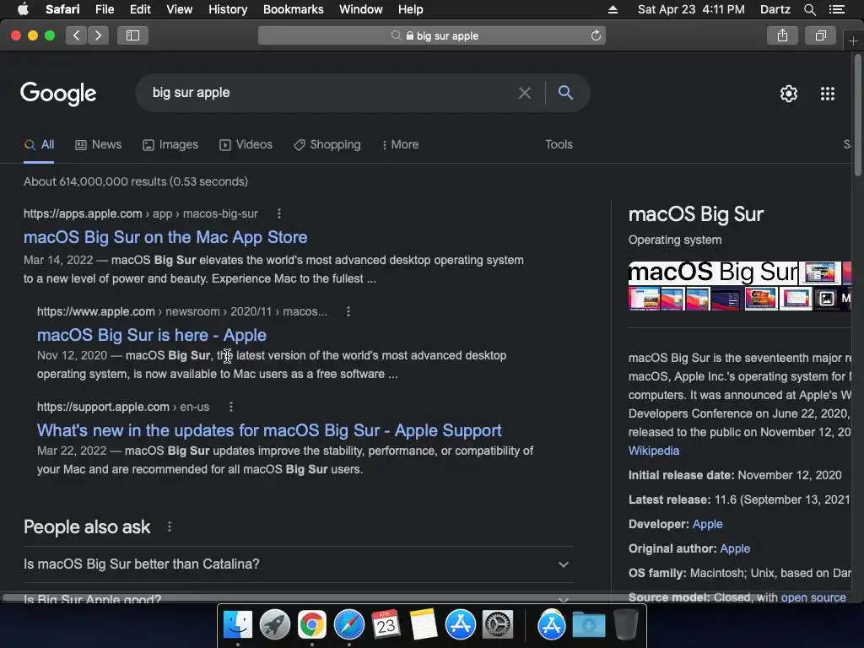Open Launchpad from the Dock
Viewport: 864px width, 648px height.
(x=274, y=625)
